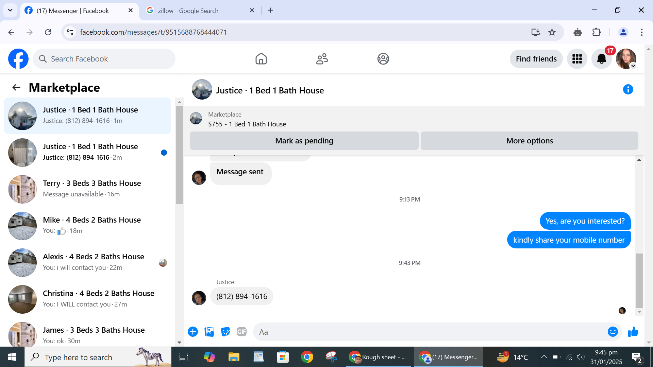
Task: Click the Facebook logo icon
Action: click(18, 59)
